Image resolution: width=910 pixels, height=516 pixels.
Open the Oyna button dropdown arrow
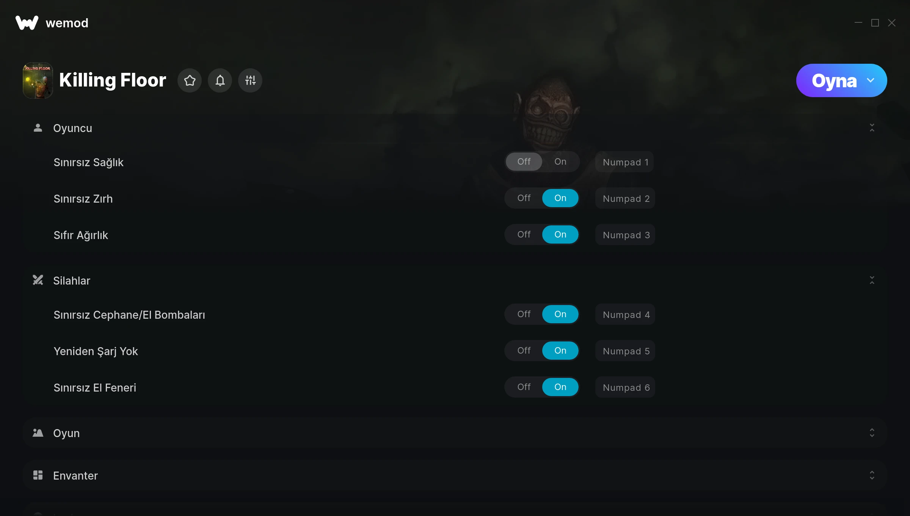click(871, 80)
